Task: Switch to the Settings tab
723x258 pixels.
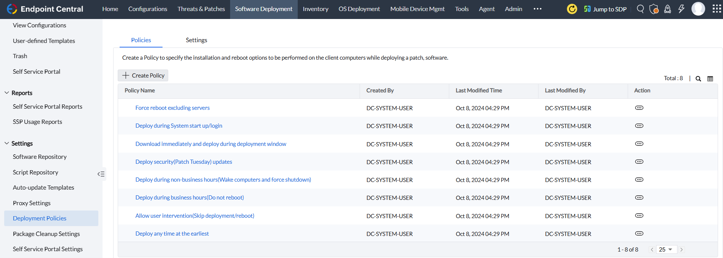Action: tap(196, 40)
